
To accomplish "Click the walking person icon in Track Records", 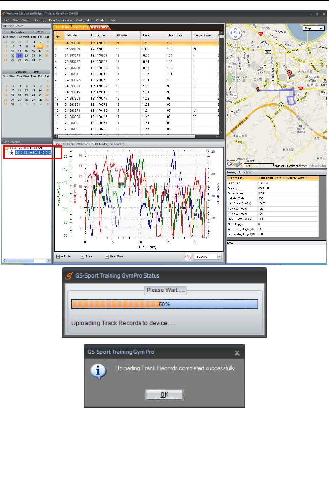I will [12, 153].
